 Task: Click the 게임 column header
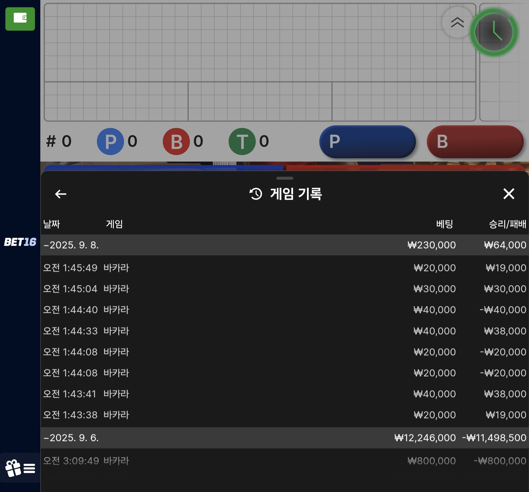point(114,224)
